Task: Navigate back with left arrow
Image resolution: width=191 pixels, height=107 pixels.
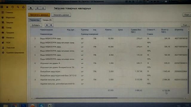Action: click(38, 8)
